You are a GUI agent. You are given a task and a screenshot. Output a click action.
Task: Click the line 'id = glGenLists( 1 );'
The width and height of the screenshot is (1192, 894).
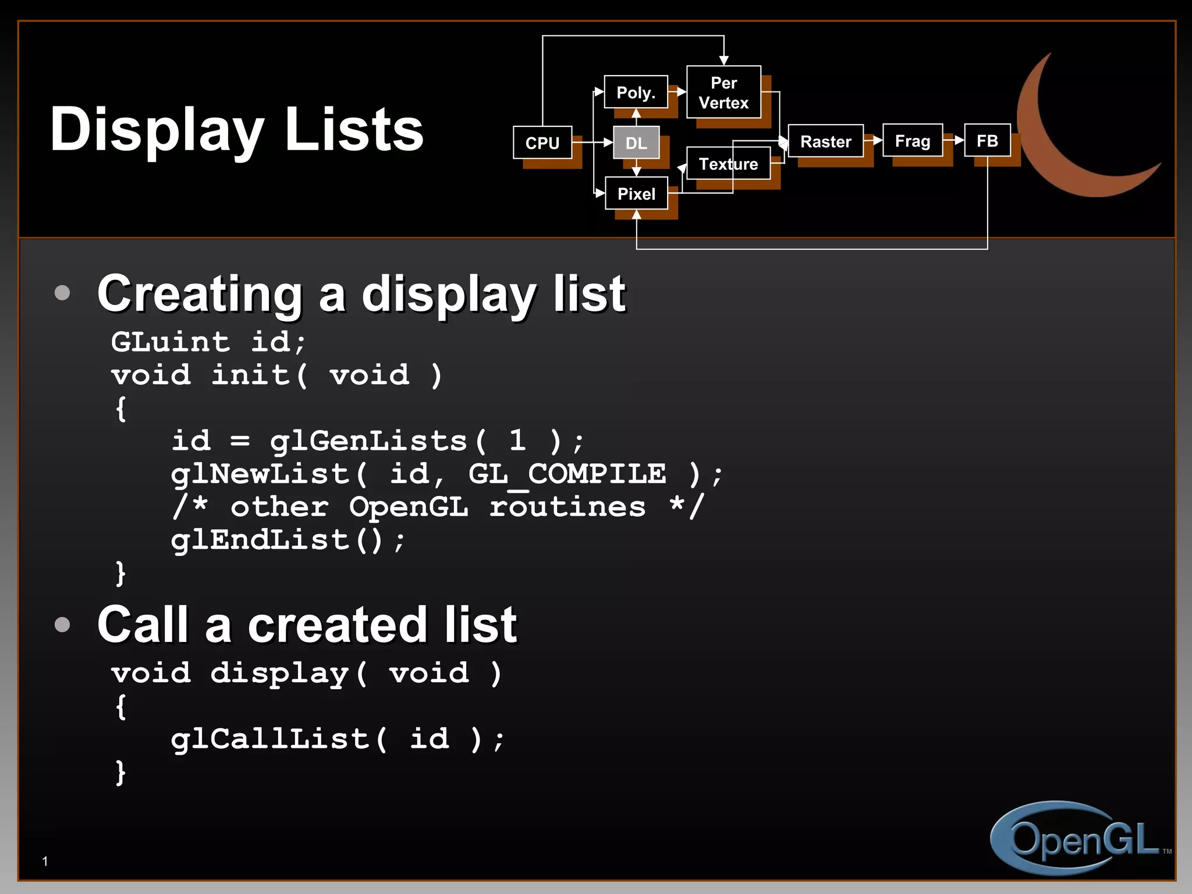[377, 441]
